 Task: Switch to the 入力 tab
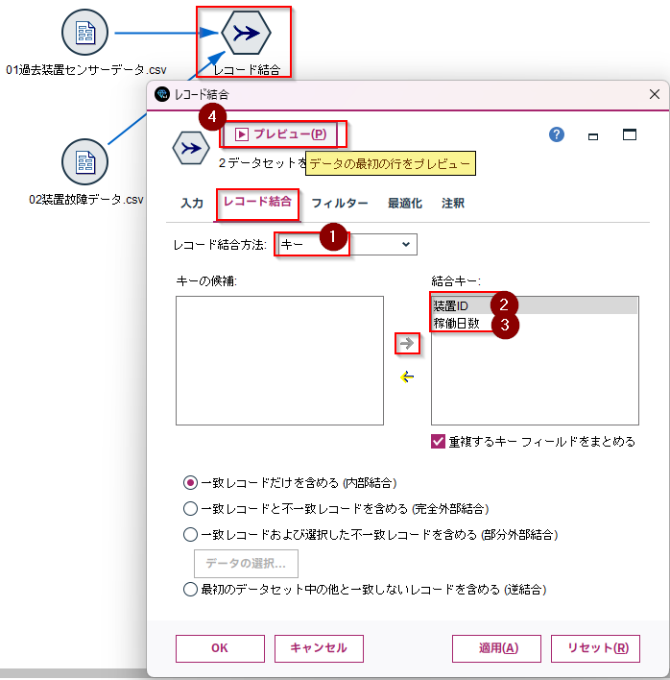192,203
